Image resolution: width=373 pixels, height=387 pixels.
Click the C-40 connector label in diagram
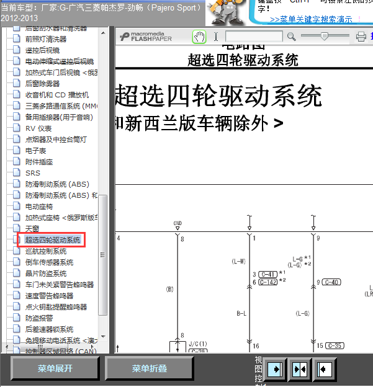331,282
